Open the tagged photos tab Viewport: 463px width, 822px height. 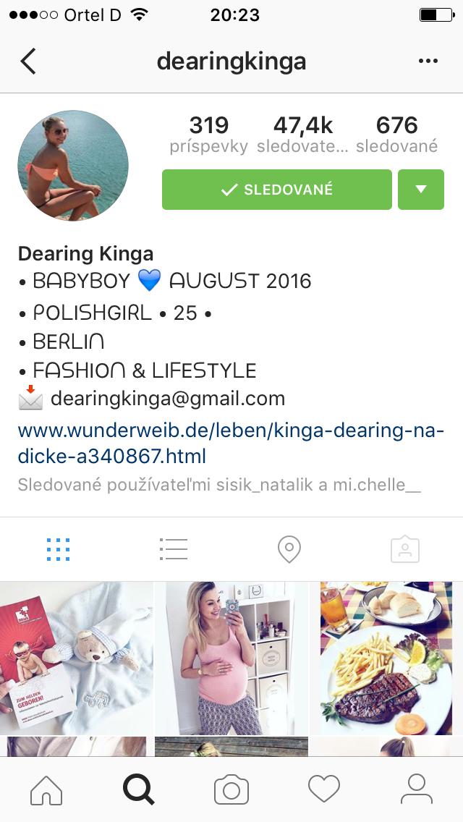pyautogui.click(x=405, y=550)
